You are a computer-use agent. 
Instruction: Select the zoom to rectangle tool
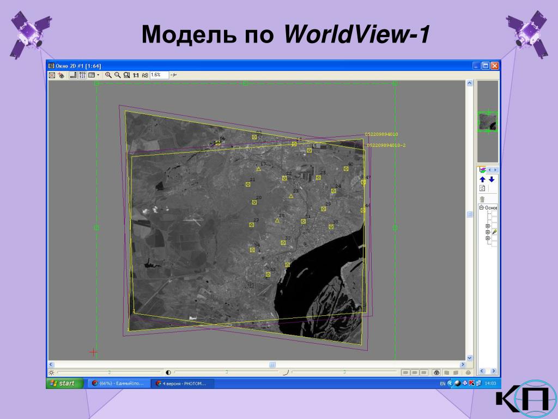click(126, 75)
